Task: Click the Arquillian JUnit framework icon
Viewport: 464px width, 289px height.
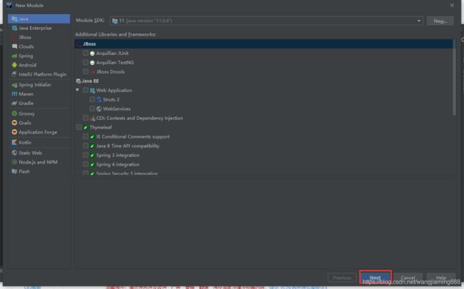Action: coord(92,54)
